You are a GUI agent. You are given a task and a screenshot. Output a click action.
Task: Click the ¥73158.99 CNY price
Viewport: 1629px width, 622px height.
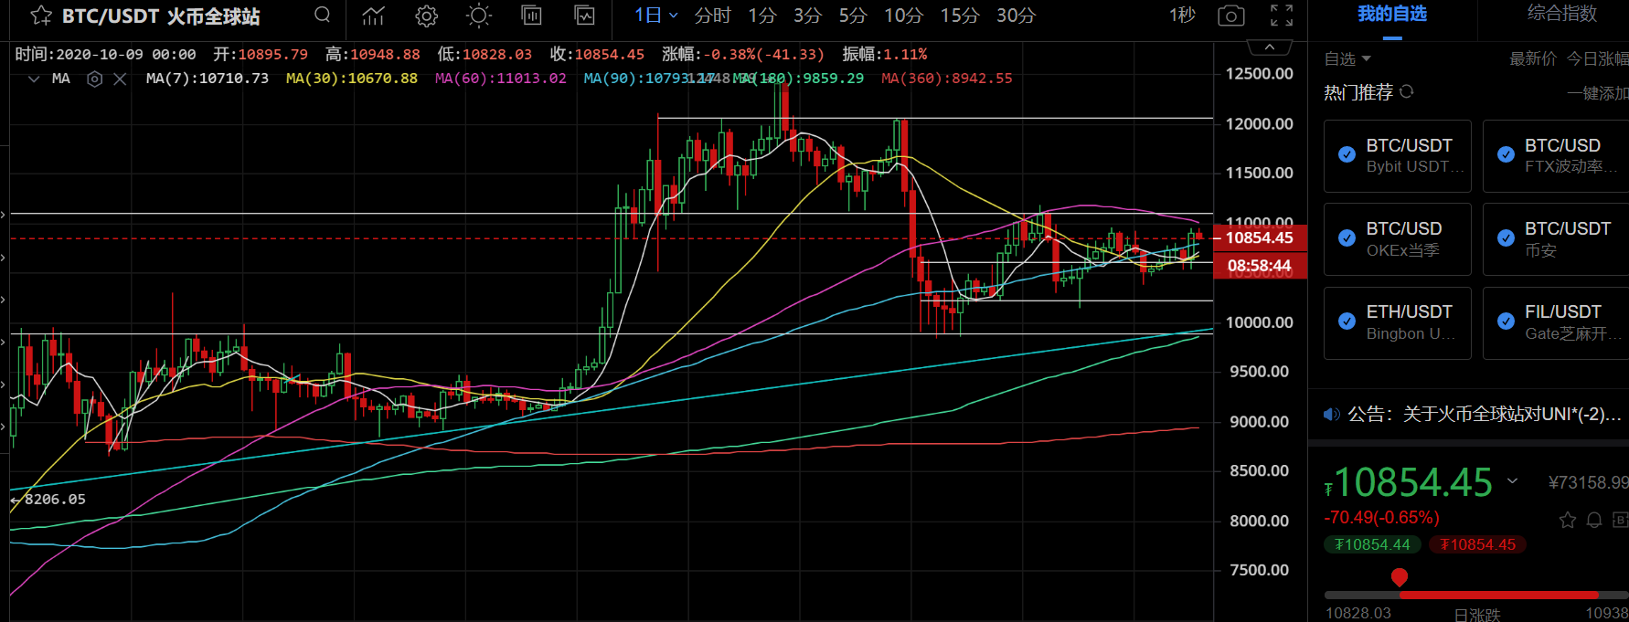click(1589, 482)
